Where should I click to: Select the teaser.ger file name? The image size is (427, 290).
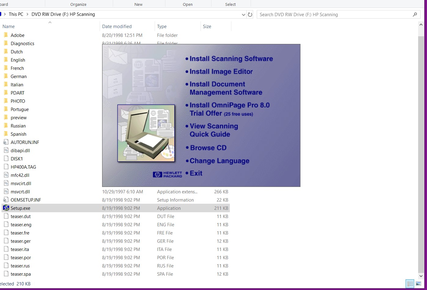click(x=20, y=241)
